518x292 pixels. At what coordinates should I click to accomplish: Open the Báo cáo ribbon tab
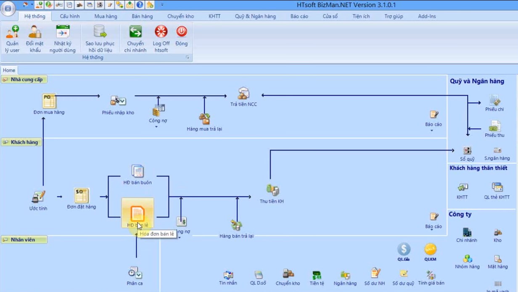coord(299,16)
